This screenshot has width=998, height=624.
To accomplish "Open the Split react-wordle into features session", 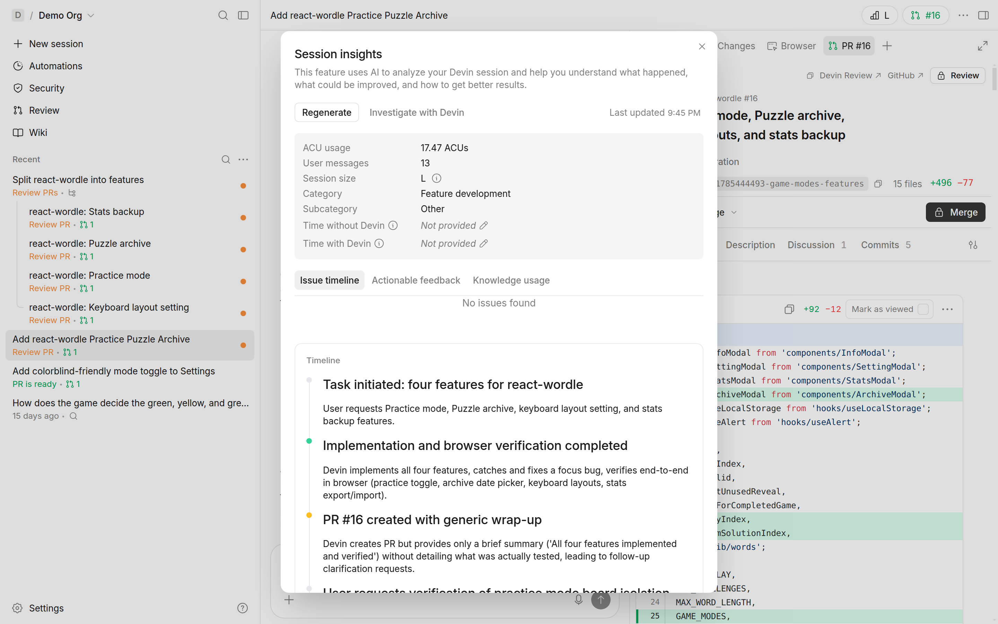I will click(130, 186).
